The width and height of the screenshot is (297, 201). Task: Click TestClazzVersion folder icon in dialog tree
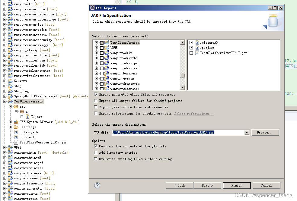(x=107, y=42)
